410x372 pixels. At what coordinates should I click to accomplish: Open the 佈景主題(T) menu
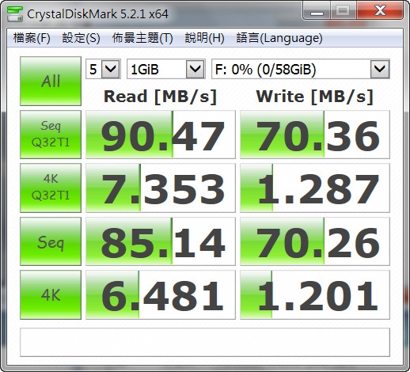coord(142,38)
